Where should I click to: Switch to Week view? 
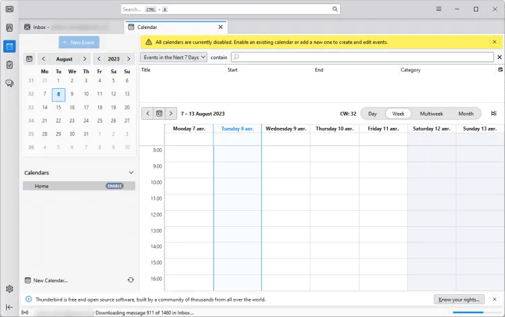[399, 114]
